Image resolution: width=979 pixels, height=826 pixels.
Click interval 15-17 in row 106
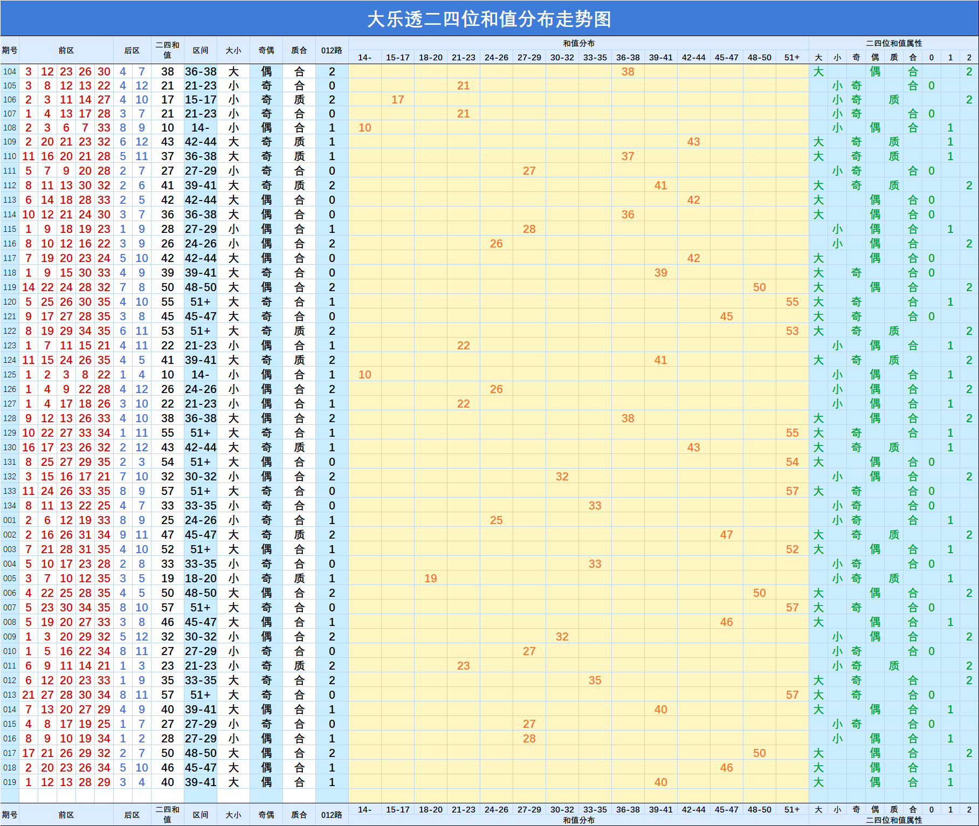tap(201, 100)
